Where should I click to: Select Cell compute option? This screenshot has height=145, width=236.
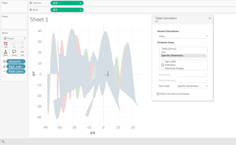pos(163,52)
